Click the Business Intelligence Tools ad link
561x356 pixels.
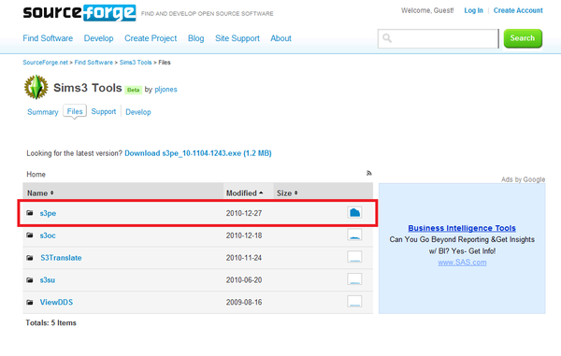pos(462,228)
